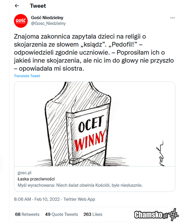Show the 263 Likes list
This screenshot has width=179, height=223.
pyautogui.click(x=93, y=214)
